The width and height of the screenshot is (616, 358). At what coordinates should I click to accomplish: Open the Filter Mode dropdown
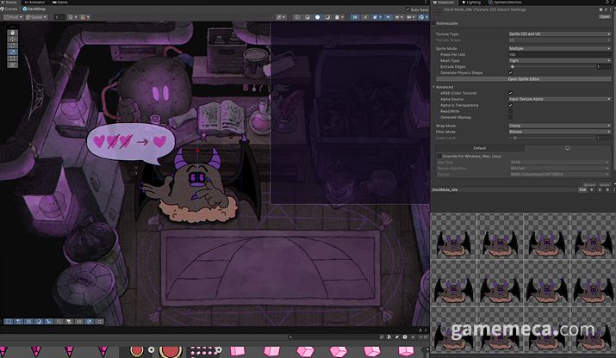(x=559, y=132)
